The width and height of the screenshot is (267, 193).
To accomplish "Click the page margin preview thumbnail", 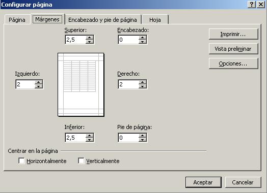I will click(x=81, y=85).
